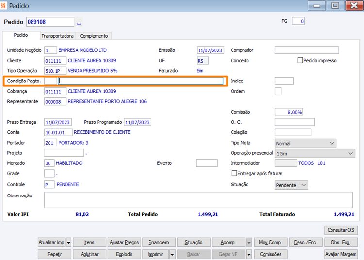
Task: Switch to the Transportadora tab
Action: 57,36
